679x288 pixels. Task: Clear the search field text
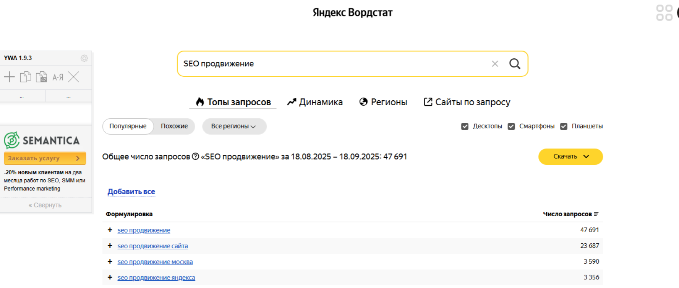click(495, 64)
